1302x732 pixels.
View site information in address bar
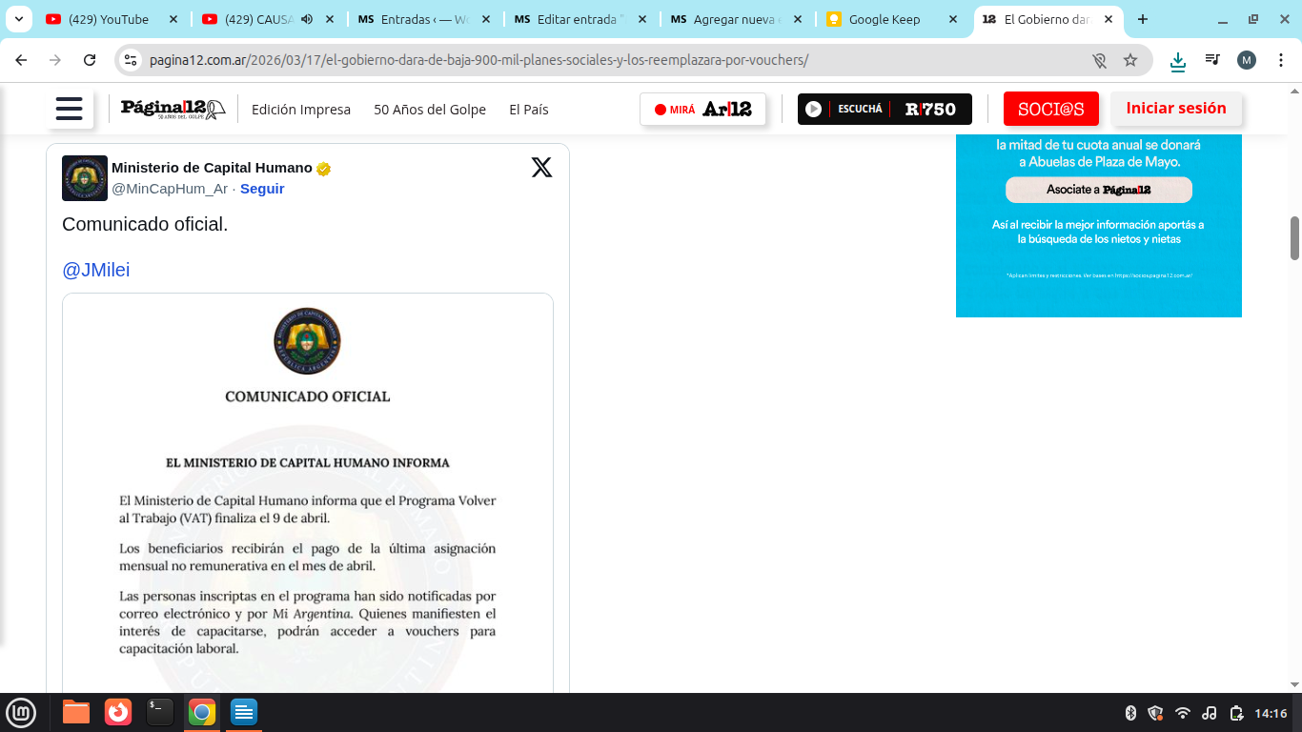[131, 60]
